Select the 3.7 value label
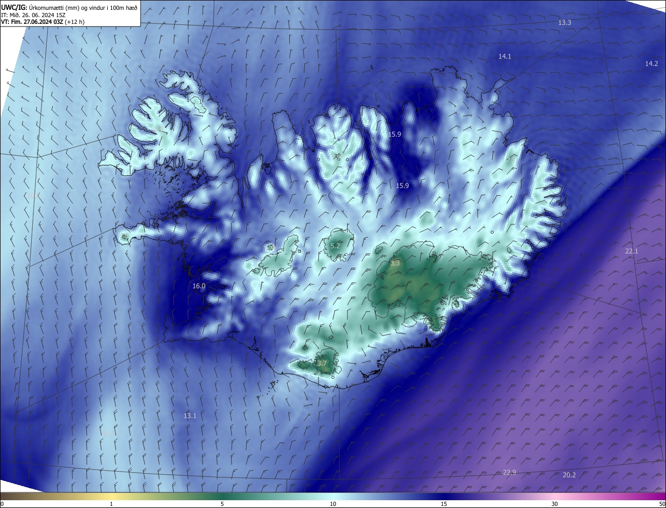 (322, 364)
